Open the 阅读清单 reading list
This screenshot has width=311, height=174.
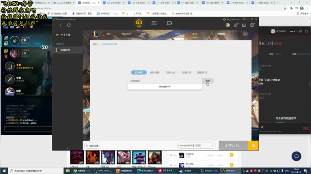click(303, 14)
